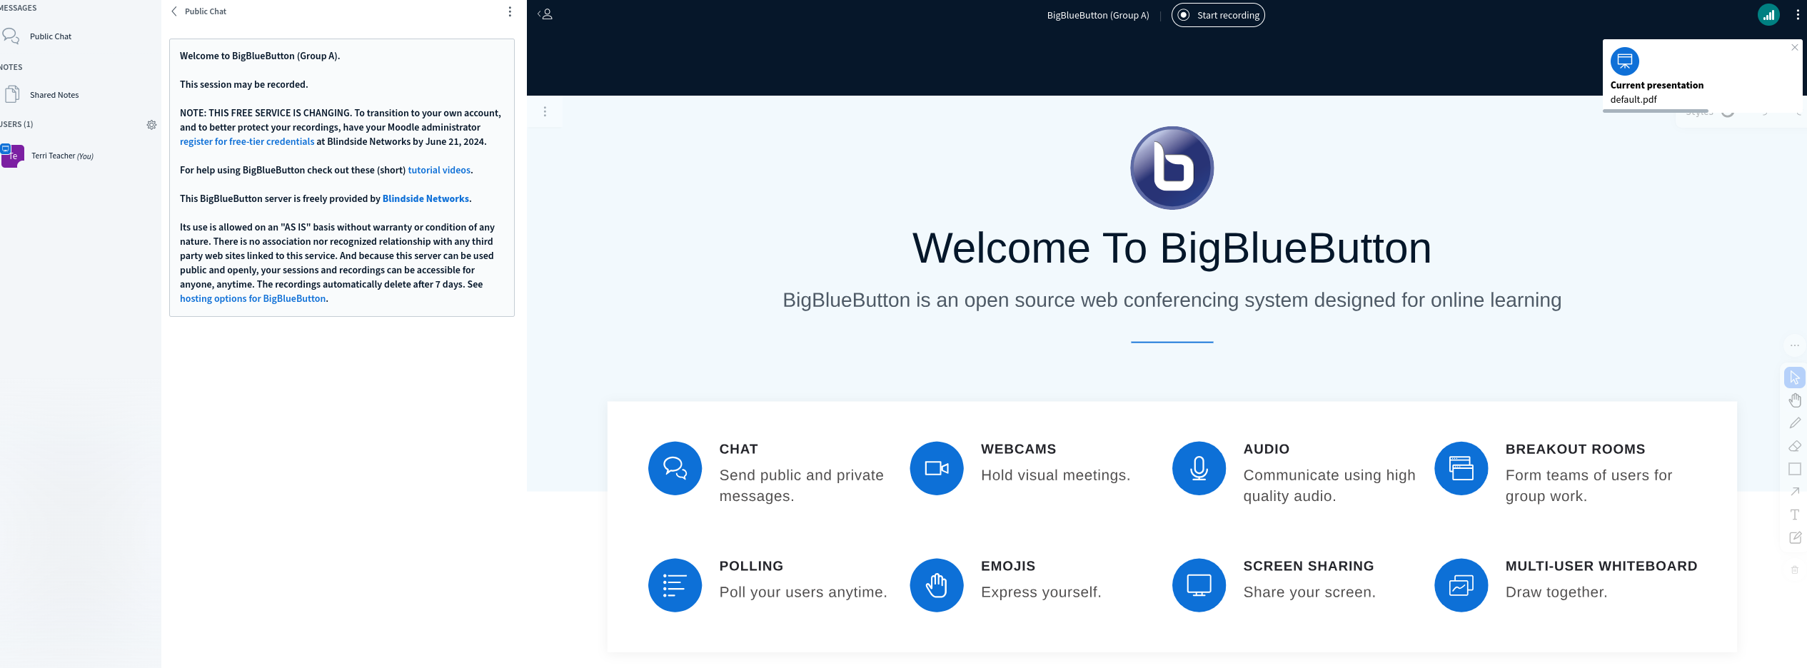Collapse Public Chat with back chevron
Image resolution: width=1807 pixels, height=668 pixels.
click(x=174, y=11)
